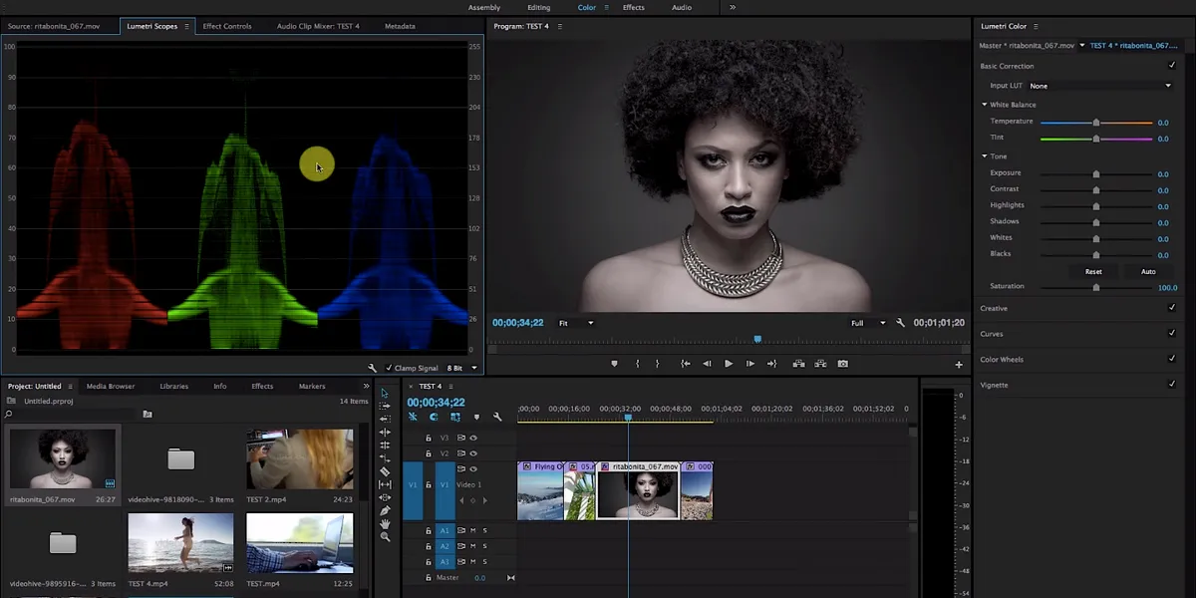Solo audio track A2
The height and width of the screenshot is (598, 1196).
tap(484, 546)
